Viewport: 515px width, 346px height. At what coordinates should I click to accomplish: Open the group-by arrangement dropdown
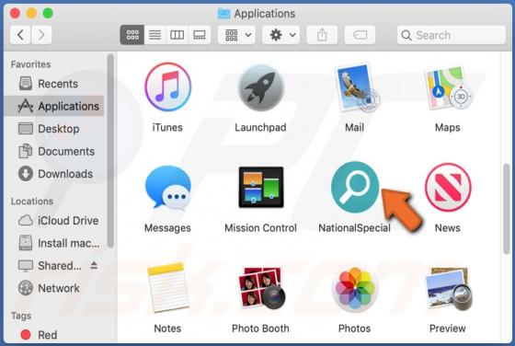[237, 35]
